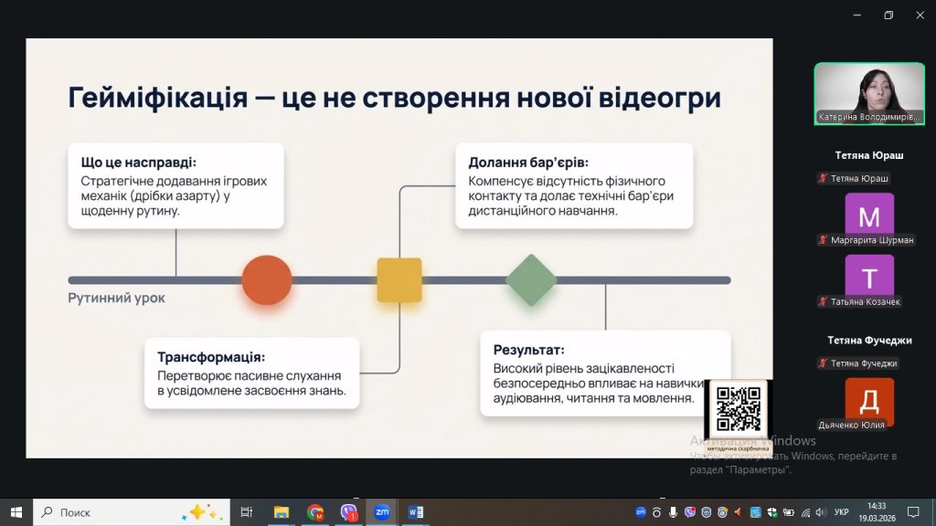This screenshot has height=526, width=936.
Task: Launch Viber from the taskbar
Action: pyautogui.click(x=348, y=512)
